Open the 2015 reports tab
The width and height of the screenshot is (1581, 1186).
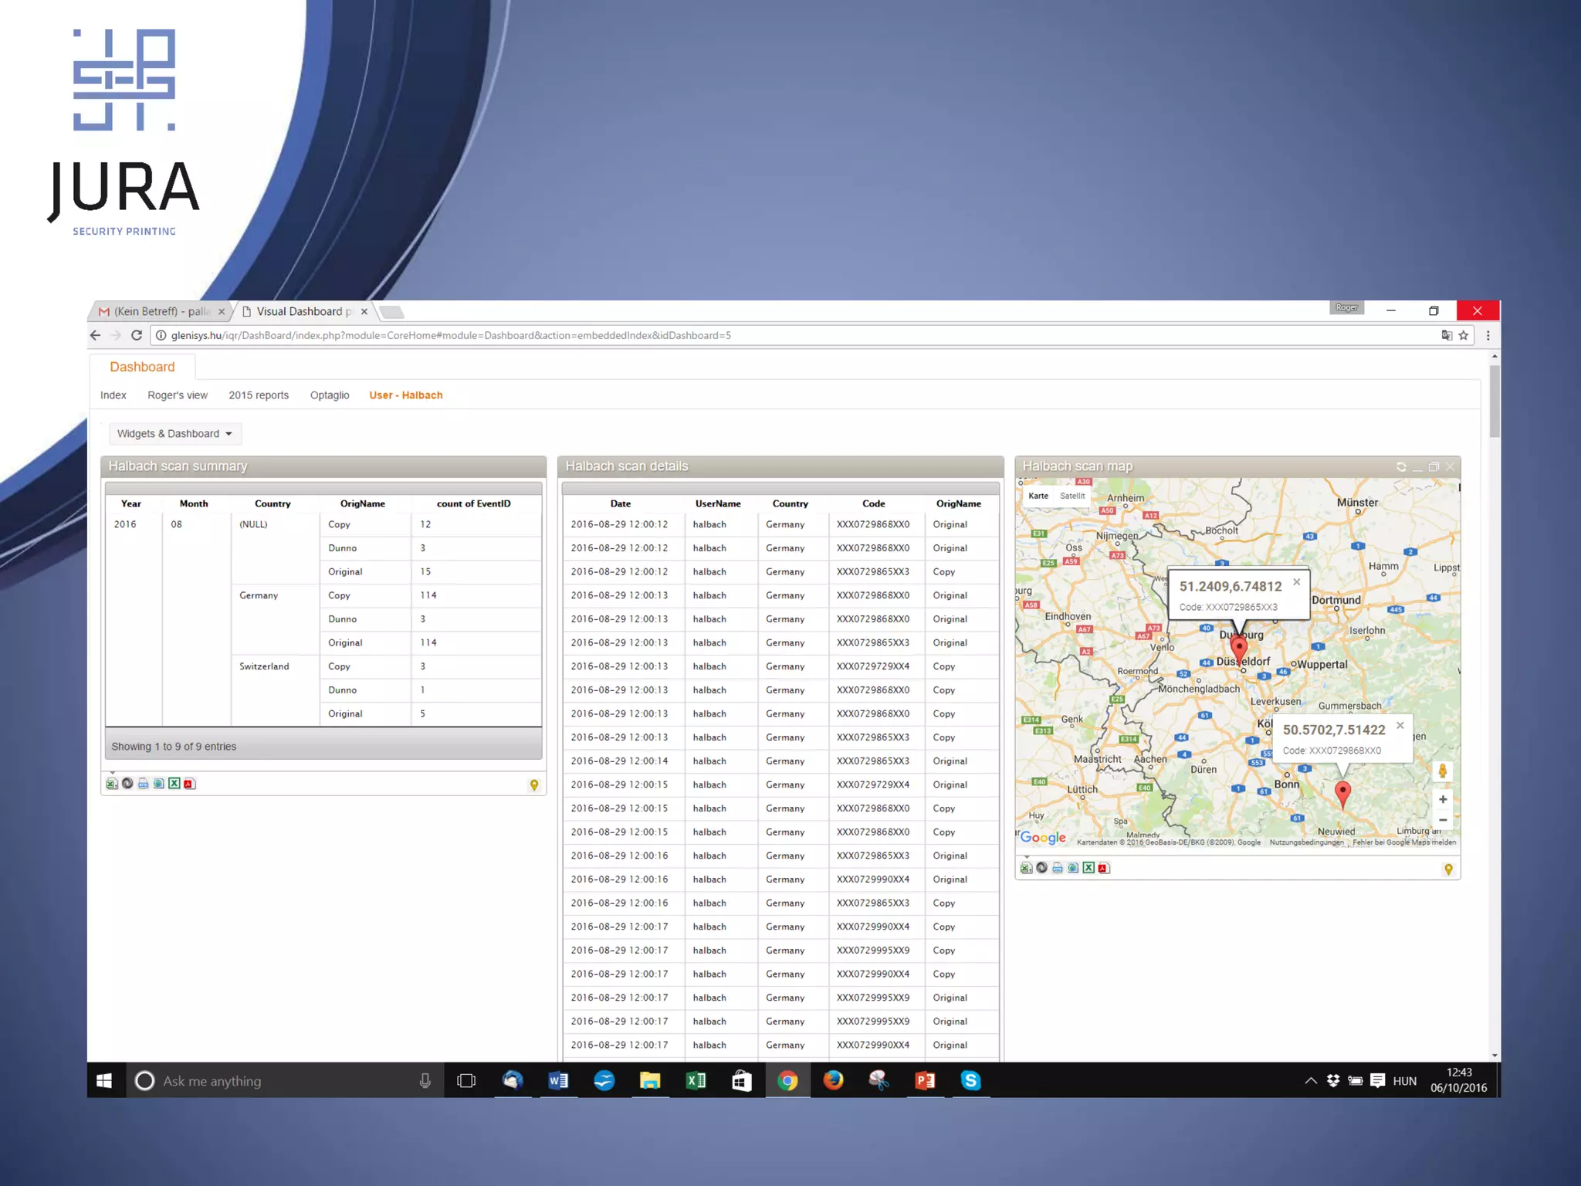[259, 395]
